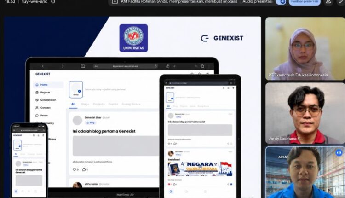Open tabs overview icon in laptop browser
Viewport: 345px width, 198px height.
202,66
